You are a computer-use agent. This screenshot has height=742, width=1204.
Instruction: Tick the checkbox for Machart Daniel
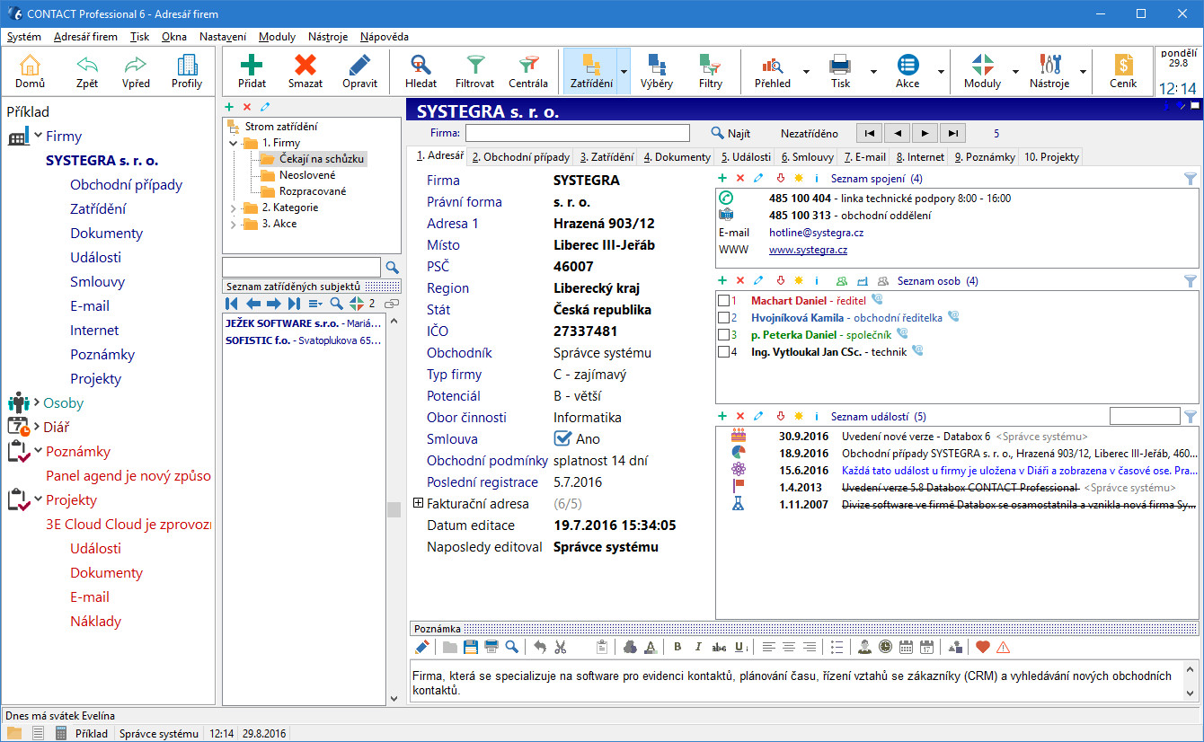(723, 300)
